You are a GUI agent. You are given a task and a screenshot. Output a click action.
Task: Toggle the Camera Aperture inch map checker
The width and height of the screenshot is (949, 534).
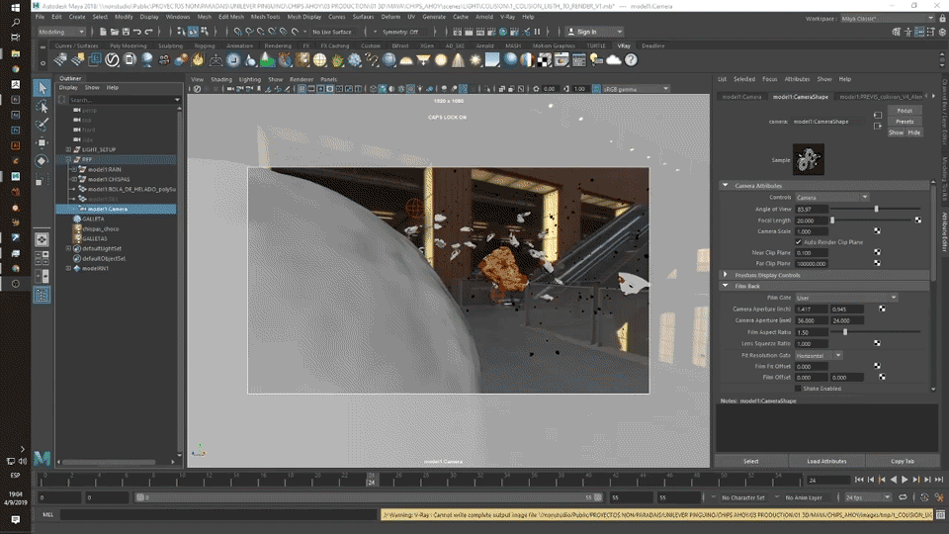click(882, 309)
